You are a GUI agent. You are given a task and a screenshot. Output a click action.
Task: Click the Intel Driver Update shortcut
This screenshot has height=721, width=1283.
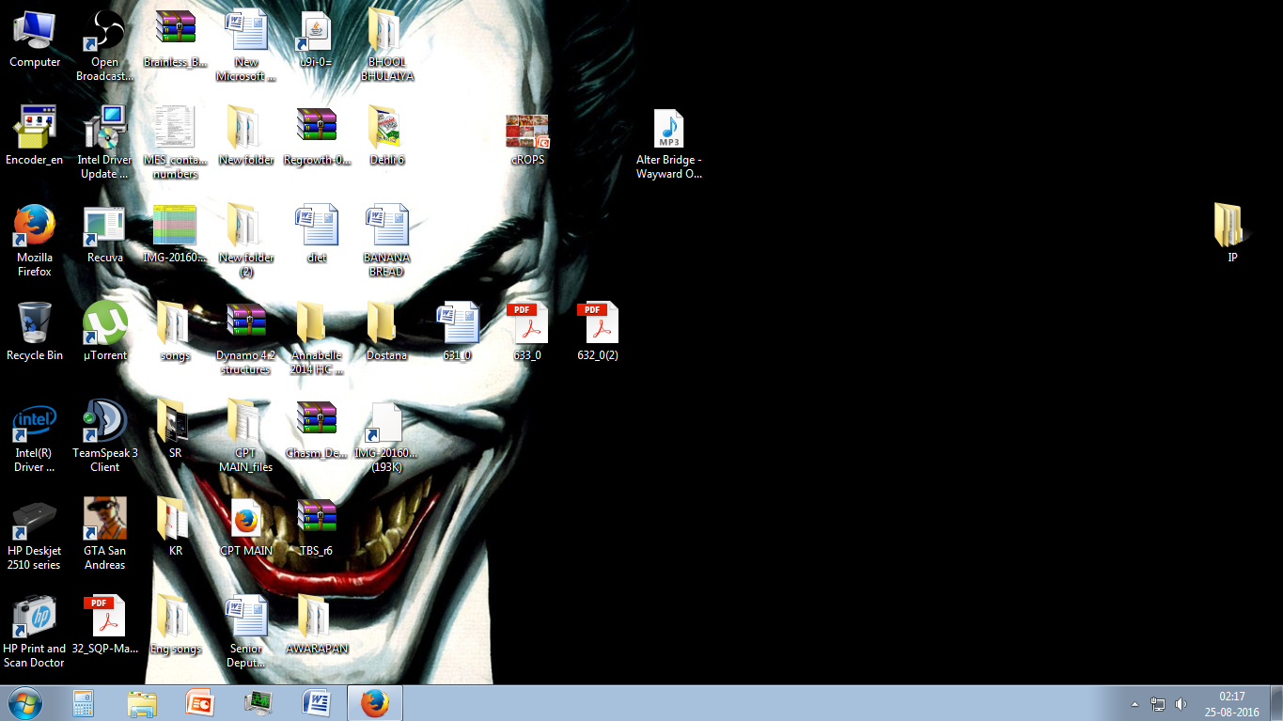pos(105,143)
